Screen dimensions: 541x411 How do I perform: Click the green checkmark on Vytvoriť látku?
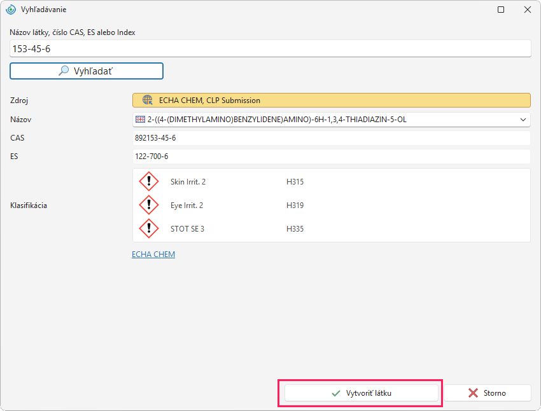(x=335, y=393)
